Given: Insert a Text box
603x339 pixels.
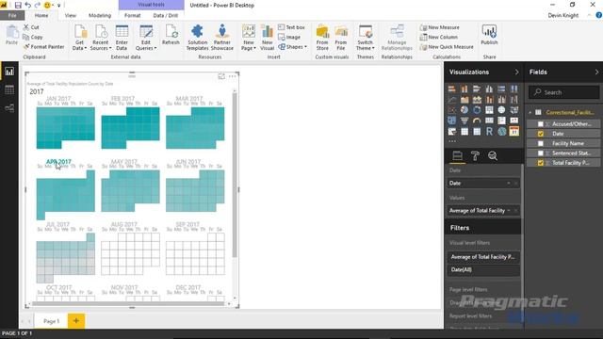Looking at the screenshot, I should point(291,27).
